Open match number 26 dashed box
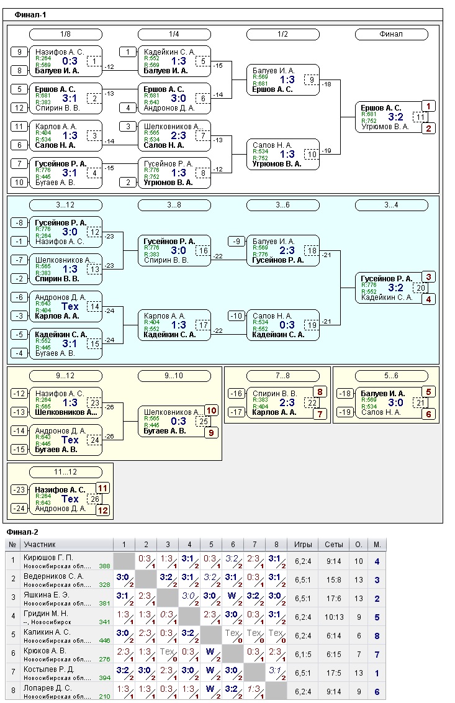The image size is (455, 703). (94, 499)
